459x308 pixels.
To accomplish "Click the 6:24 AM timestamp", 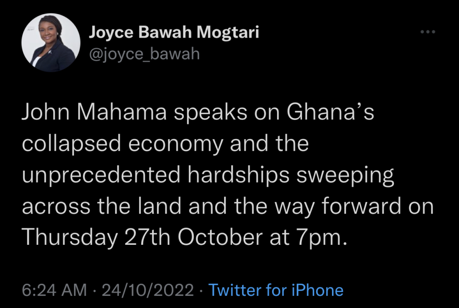I will pos(54,290).
